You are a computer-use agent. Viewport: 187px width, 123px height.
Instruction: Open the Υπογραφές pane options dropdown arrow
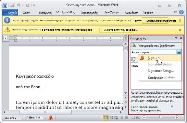point(176,38)
